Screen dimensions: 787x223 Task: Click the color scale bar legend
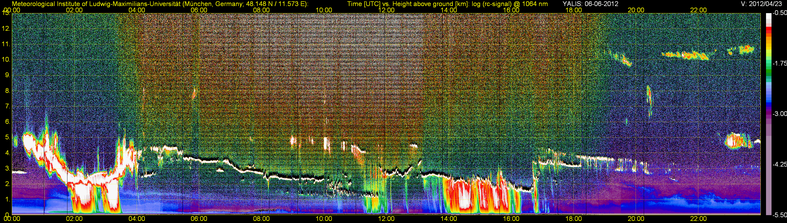tap(768, 114)
